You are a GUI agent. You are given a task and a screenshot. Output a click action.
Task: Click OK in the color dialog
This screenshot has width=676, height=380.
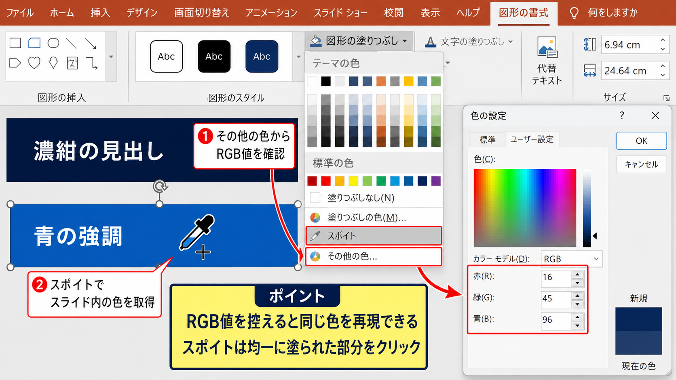641,141
